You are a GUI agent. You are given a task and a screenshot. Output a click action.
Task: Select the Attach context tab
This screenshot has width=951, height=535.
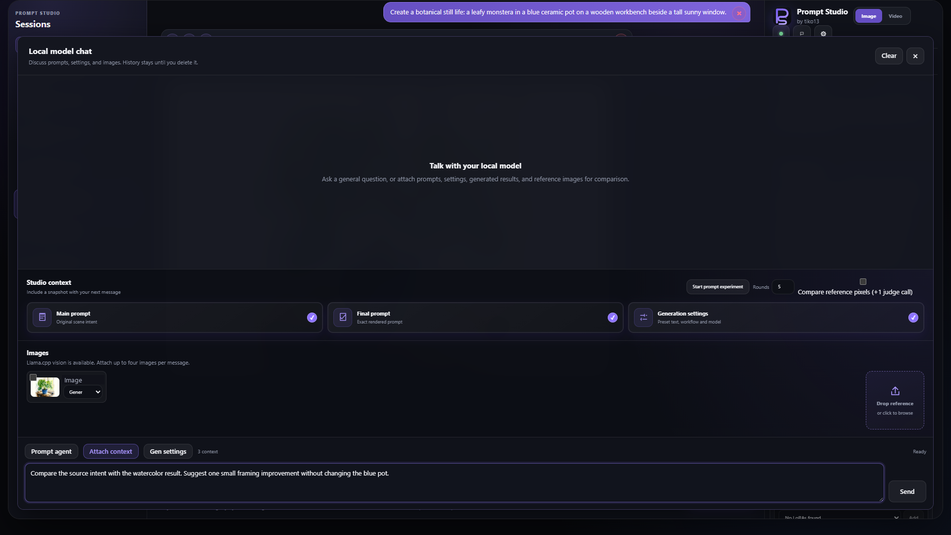pos(110,451)
